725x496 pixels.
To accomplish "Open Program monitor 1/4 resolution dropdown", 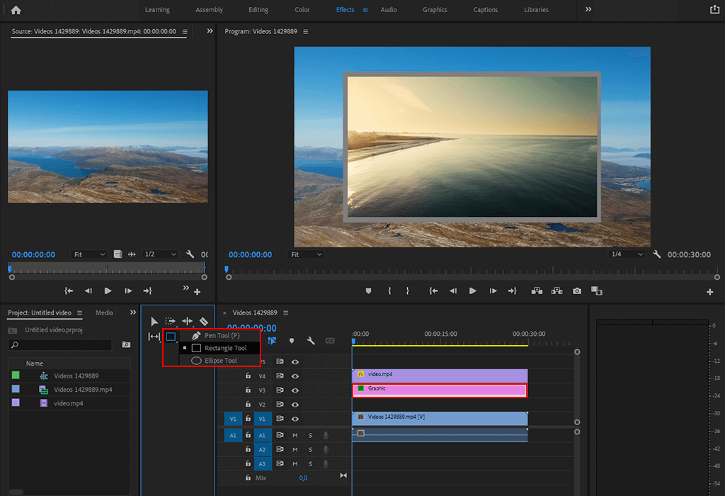I will point(627,254).
